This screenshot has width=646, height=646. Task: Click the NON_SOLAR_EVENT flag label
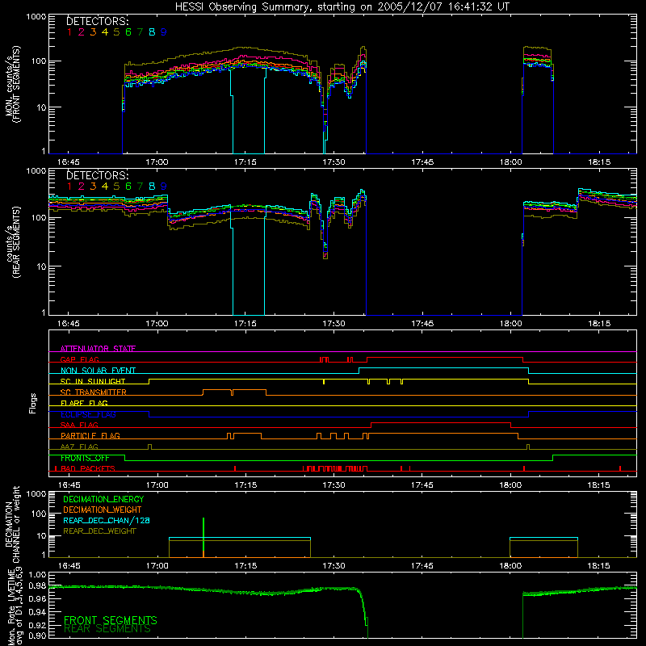tap(98, 371)
